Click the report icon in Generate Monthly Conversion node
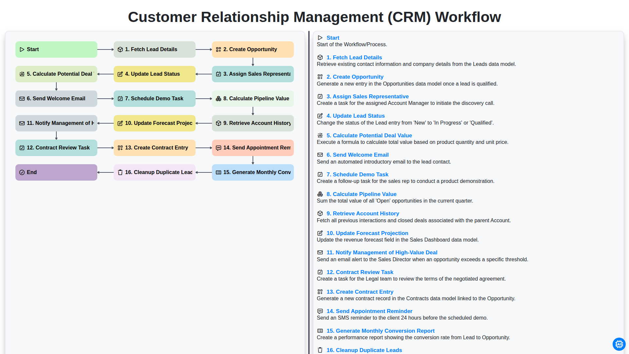 (x=219, y=172)
